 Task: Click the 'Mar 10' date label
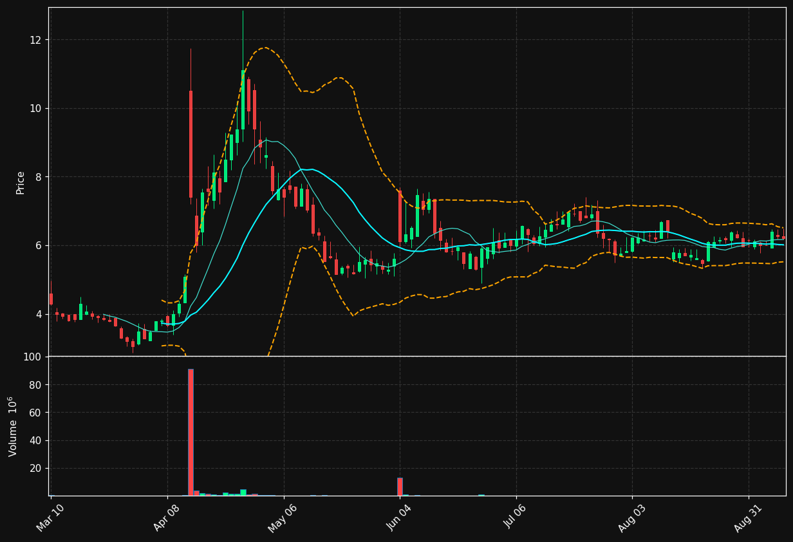[50, 518]
